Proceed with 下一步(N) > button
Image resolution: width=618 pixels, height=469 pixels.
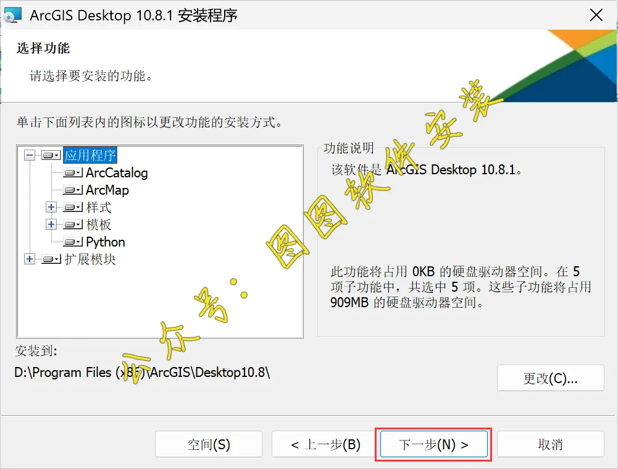click(433, 444)
